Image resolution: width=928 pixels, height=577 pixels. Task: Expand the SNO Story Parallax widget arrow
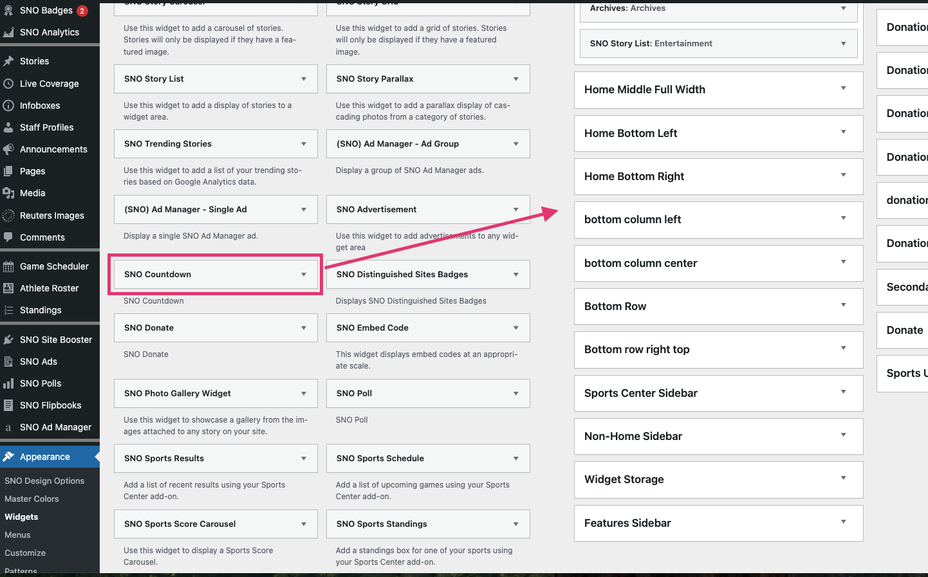pos(516,79)
